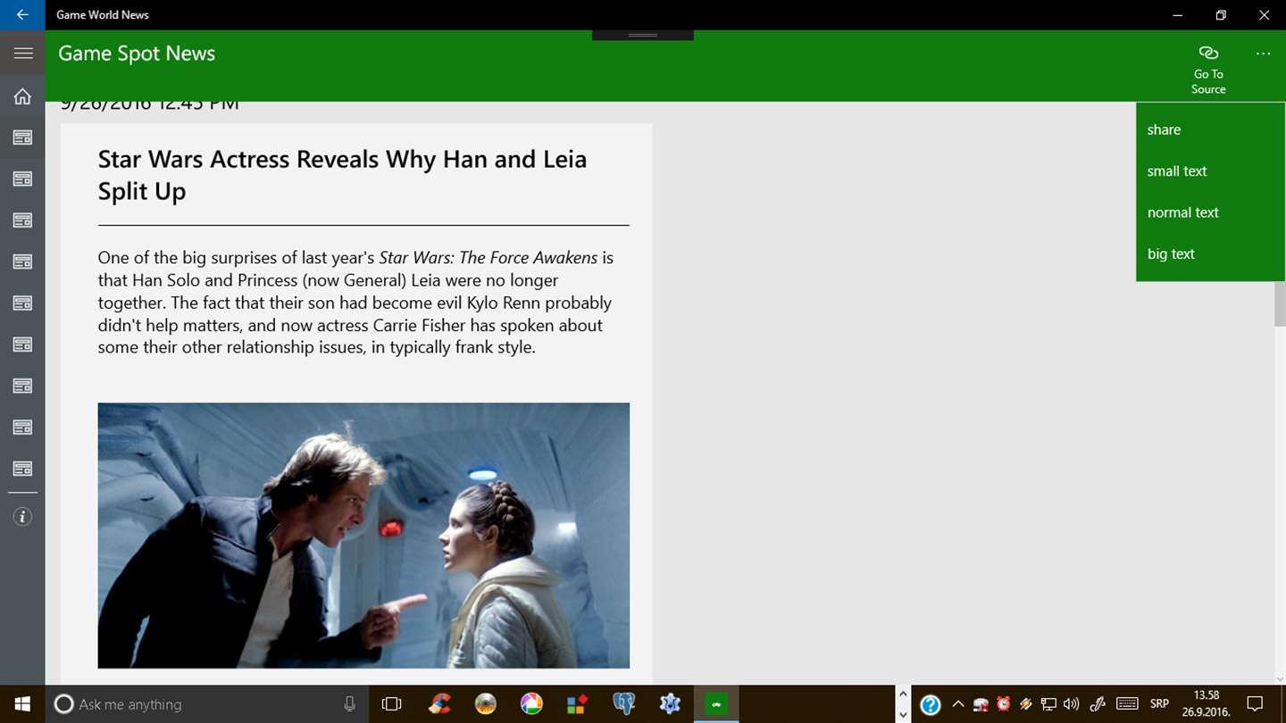This screenshot has width=1286, height=723.
Task: Click the pen workspace tray icon
Action: [1098, 704]
